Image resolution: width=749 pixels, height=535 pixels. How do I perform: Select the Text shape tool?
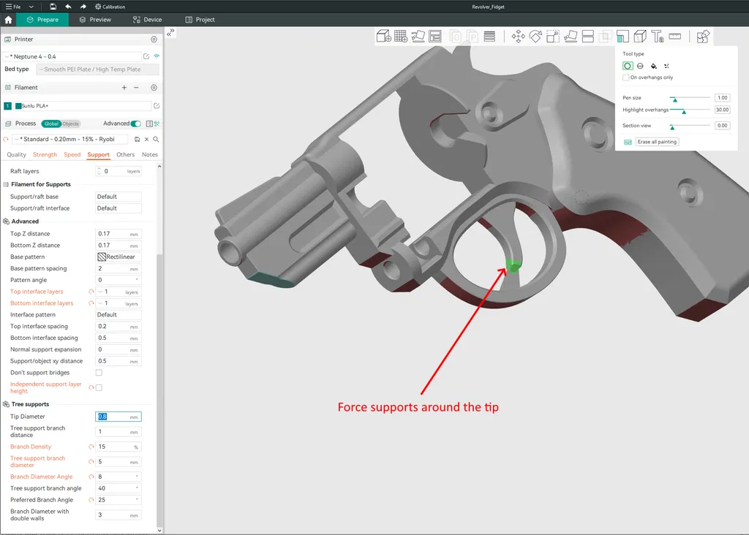658,37
